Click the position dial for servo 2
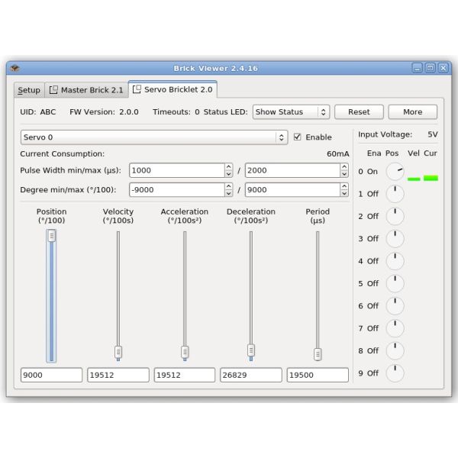The height and width of the screenshot is (458, 458). coord(395,216)
